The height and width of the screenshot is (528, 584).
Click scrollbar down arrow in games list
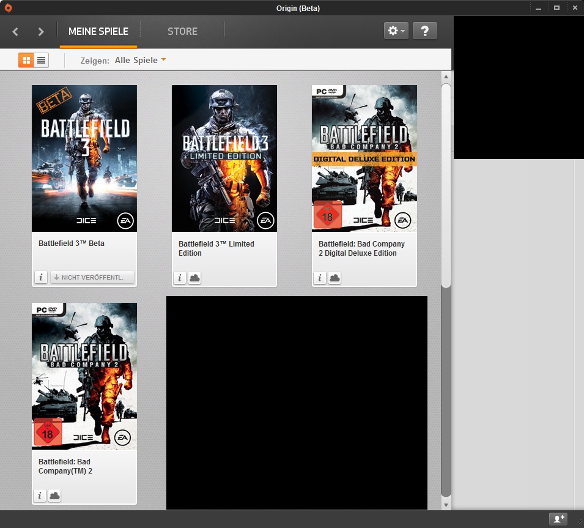tap(446, 505)
